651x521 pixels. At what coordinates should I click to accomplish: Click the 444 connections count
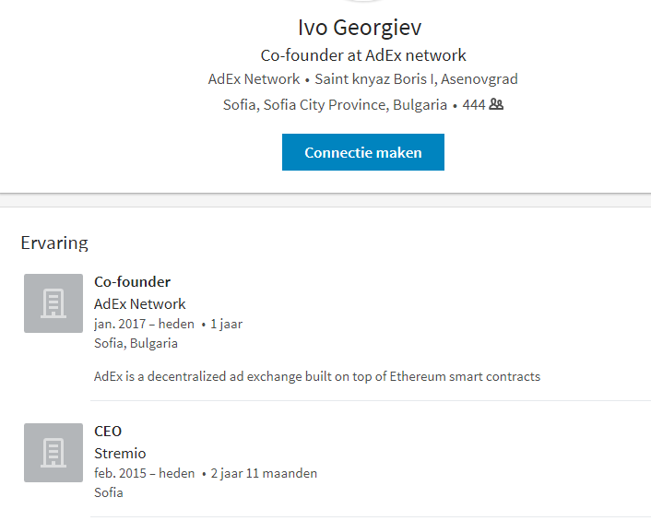(x=474, y=104)
